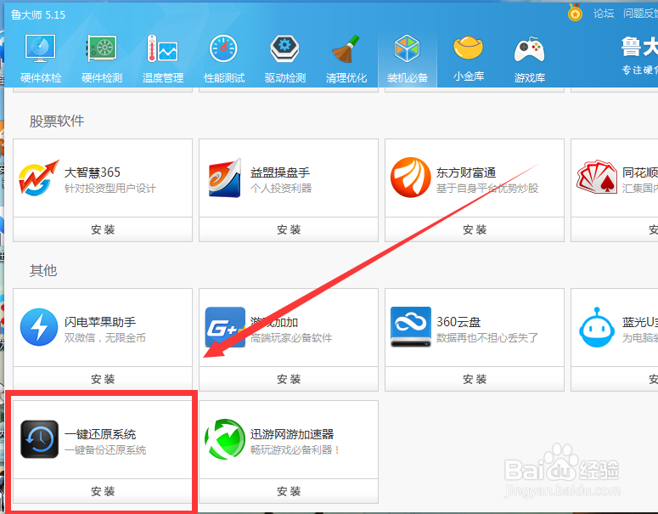Click the 东方财富通 app icon
Screen dimensions: 658x514
[410, 178]
